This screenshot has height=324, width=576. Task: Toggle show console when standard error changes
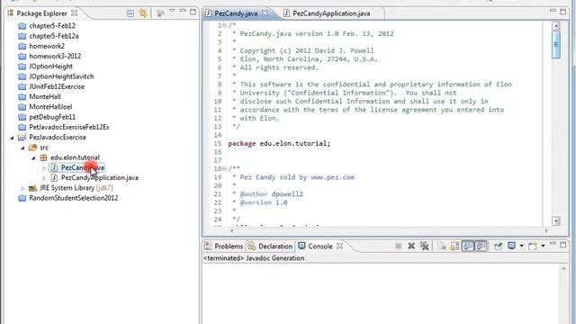(x=481, y=246)
